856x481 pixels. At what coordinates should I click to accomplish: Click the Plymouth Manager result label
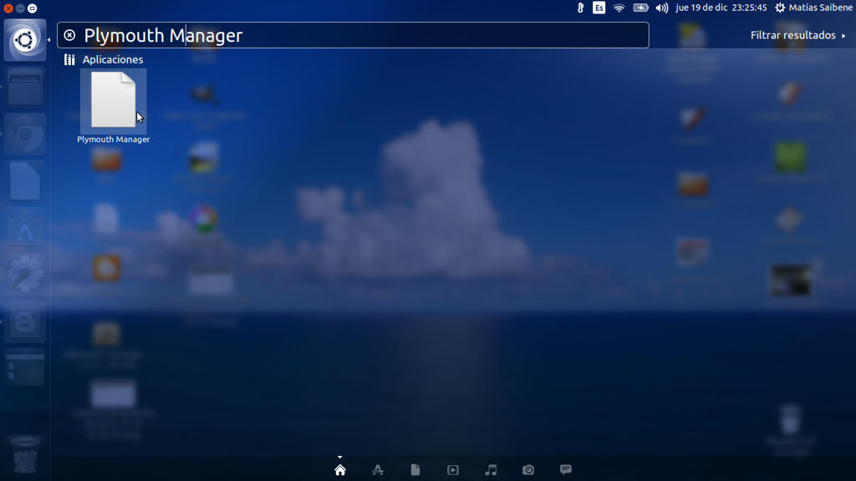point(113,139)
